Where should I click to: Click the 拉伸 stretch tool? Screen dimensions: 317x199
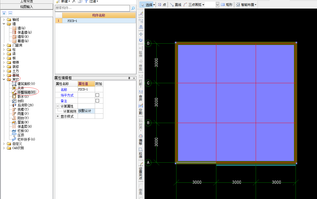[141, 153]
